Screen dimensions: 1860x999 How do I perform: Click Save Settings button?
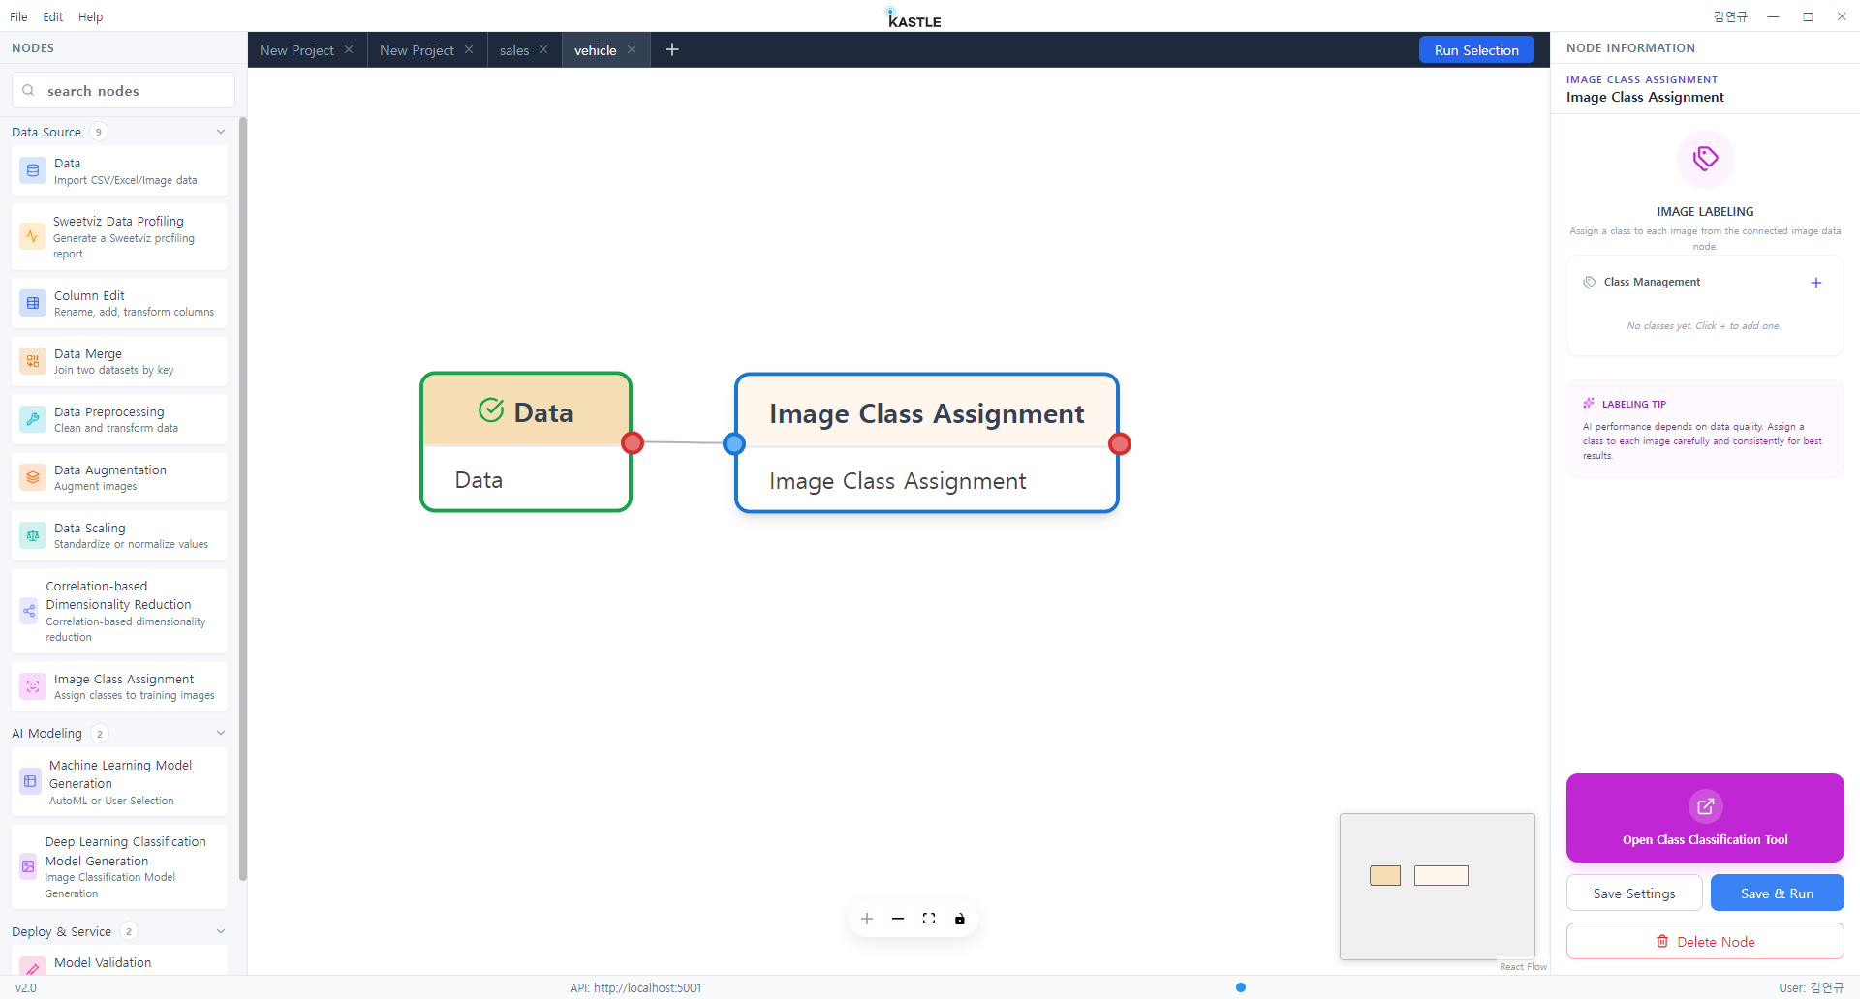point(1634,893)
